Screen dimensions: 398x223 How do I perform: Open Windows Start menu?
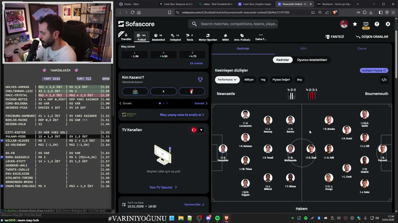(x=172, y=218)
